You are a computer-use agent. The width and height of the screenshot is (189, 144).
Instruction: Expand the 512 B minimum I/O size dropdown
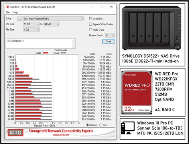[31, 24]
